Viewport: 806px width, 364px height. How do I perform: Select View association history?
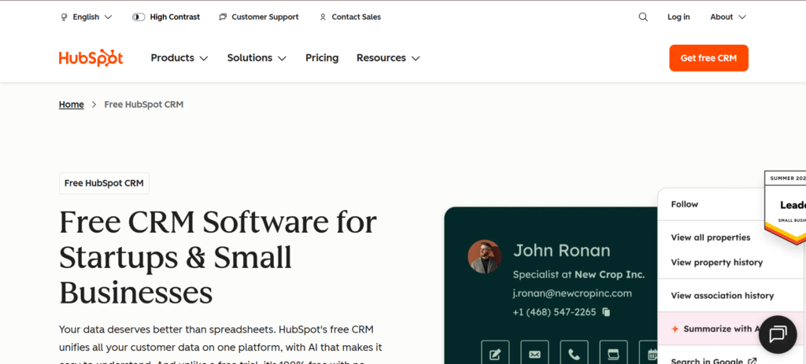pos(723,296)
